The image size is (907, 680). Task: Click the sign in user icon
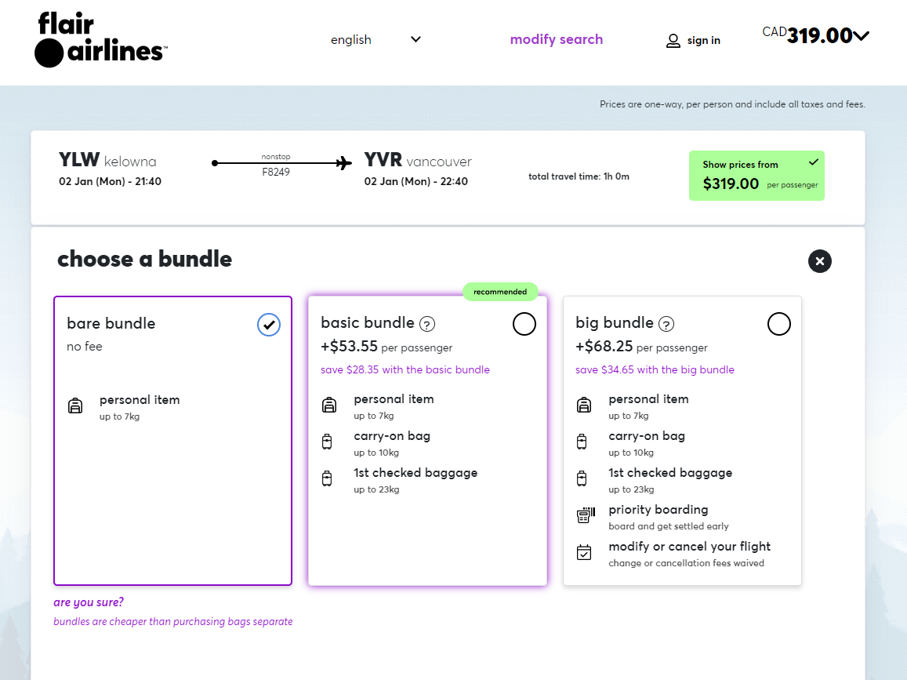pos(673,41)
